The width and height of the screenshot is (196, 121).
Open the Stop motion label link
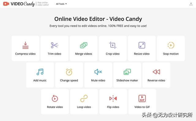171,54
